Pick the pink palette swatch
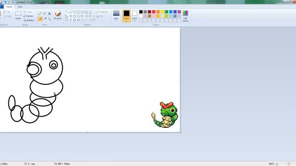The height and width of the screenshot is (166, 296). coord(154,16)
